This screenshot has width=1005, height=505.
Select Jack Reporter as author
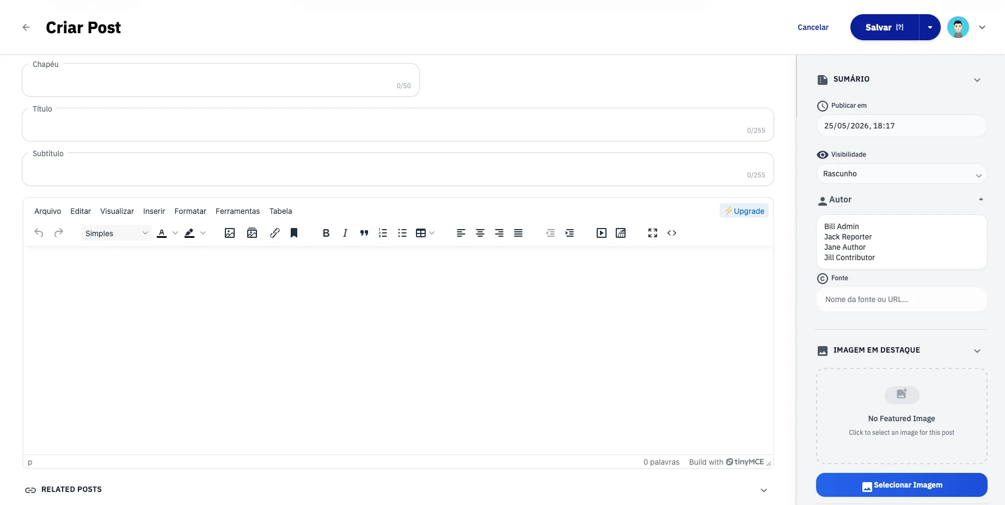(848, 237)
